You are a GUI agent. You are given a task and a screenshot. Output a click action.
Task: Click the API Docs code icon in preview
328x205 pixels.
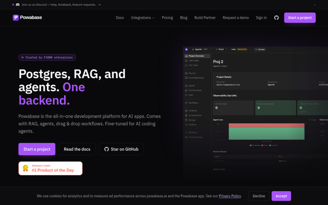[x=186, y=132]
